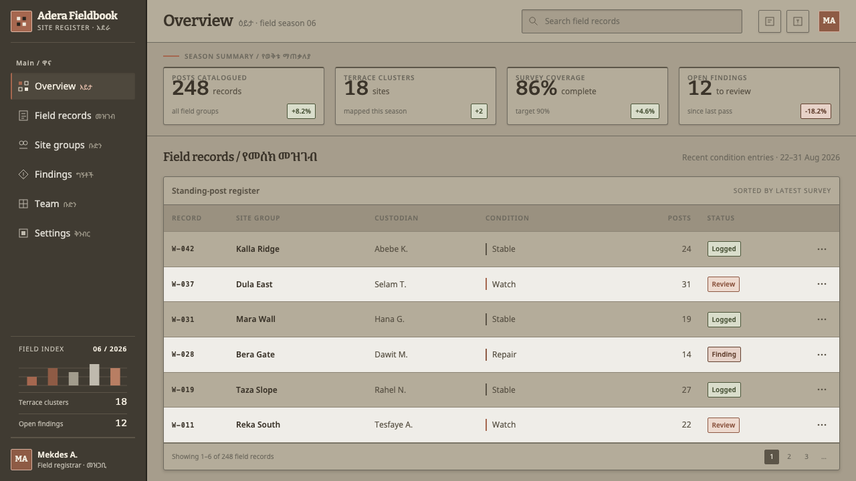Click the three dots on Taza Slope row
The height and width of the screenshot is (481, 856).
point(822,389)
